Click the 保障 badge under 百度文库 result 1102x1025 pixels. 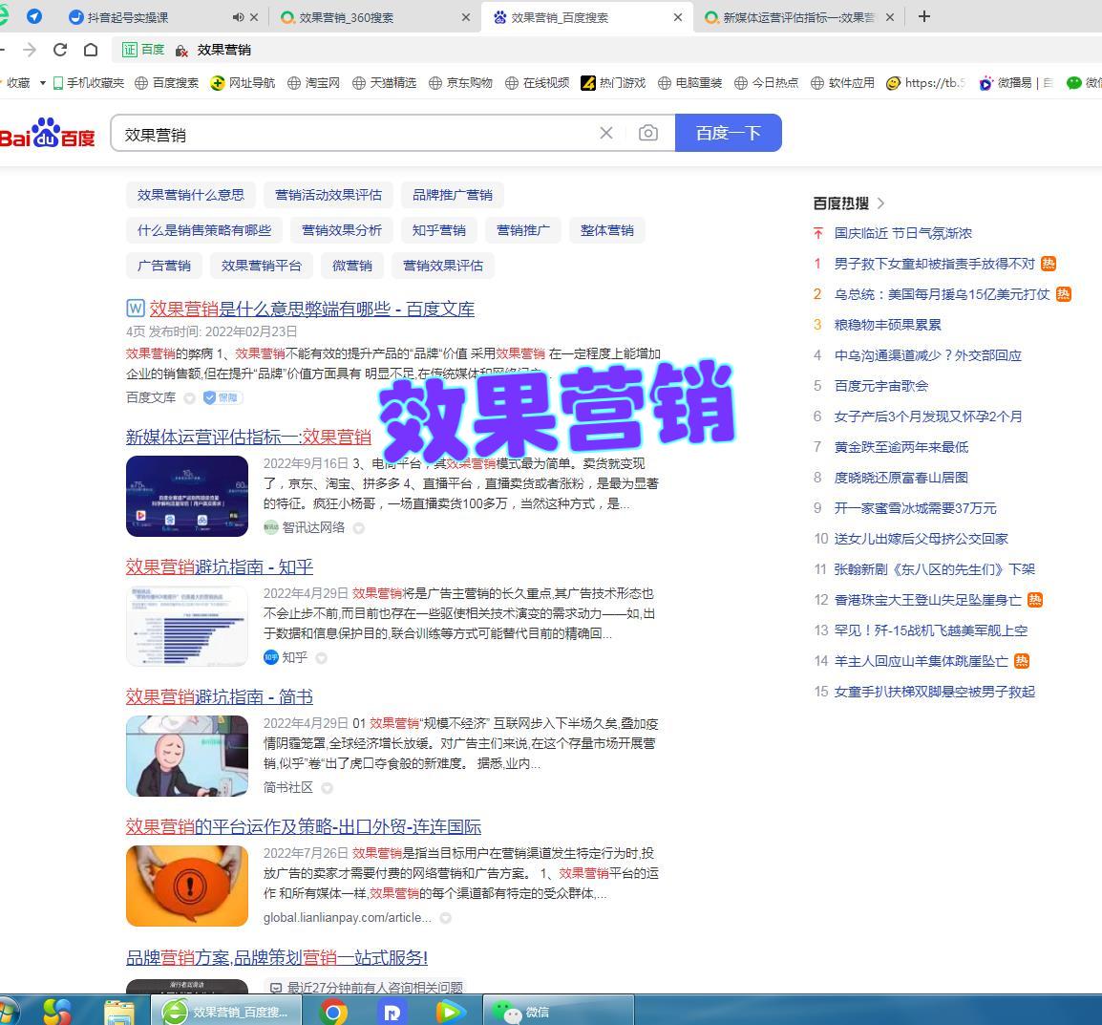[223, 398]
